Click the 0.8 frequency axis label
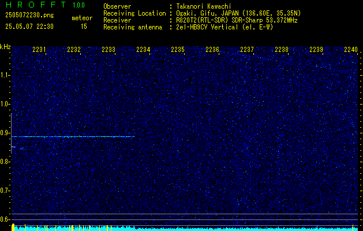Screen dimensions: 363x231 5,162
